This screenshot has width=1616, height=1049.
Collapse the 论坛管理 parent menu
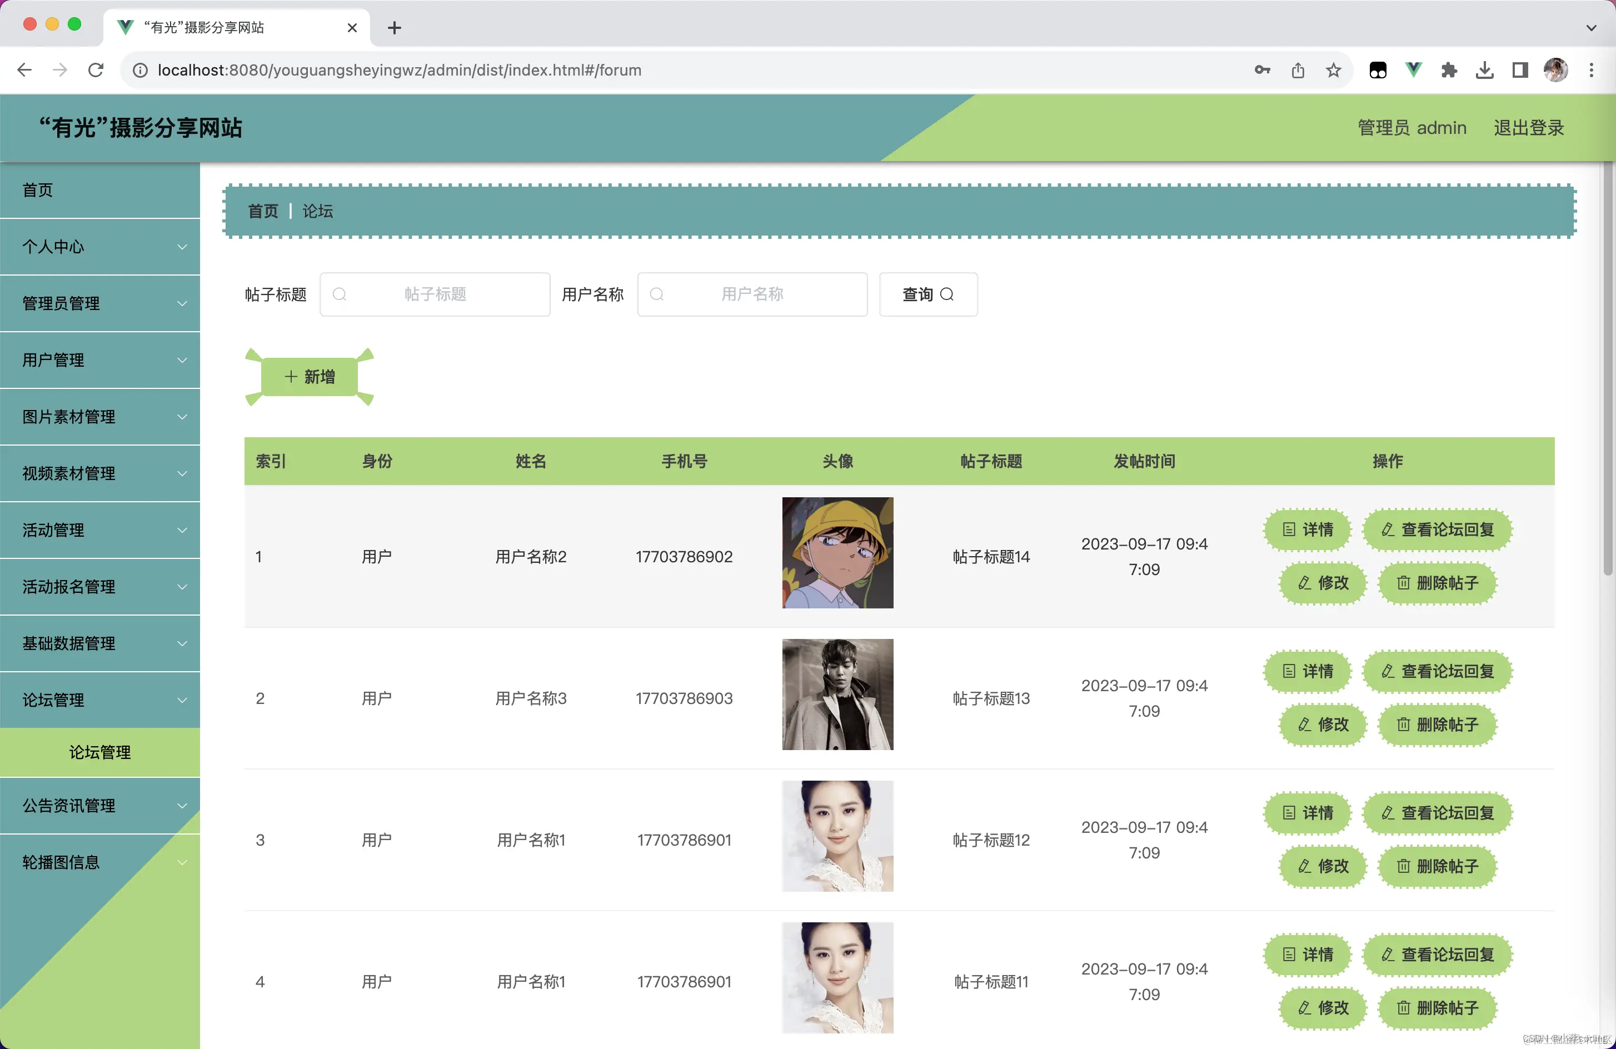(x=100, y=700)
